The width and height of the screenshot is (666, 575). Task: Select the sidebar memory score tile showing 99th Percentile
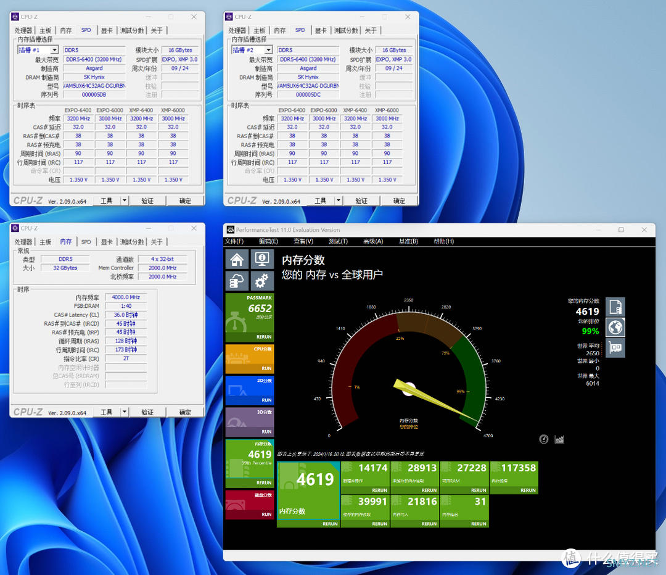249,463
